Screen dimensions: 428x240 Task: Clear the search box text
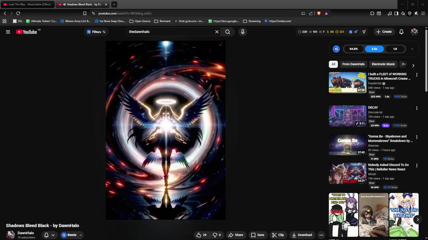point(217,32)
